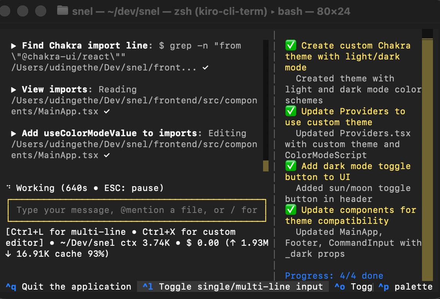Click the 'Progress: 4/4 done' text

334,276
